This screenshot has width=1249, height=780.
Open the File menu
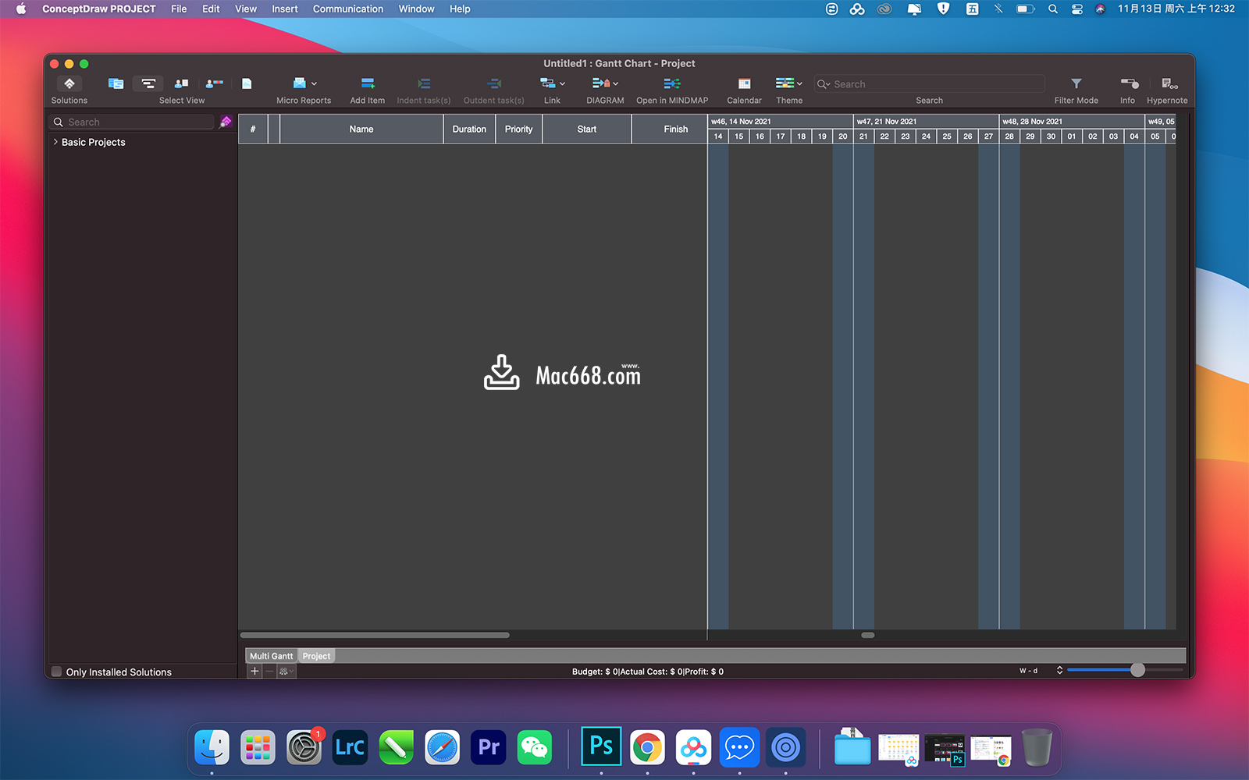179,9
